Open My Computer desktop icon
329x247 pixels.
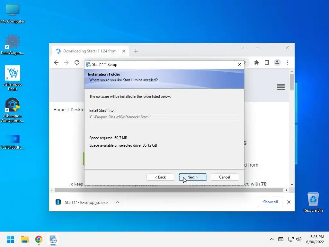tap(13, 14)
